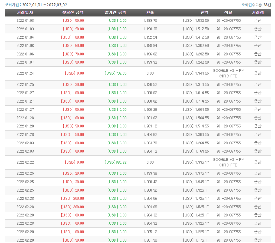Click the 거래일자 column header
275x243 pixels.
click(x=25, y=13)
